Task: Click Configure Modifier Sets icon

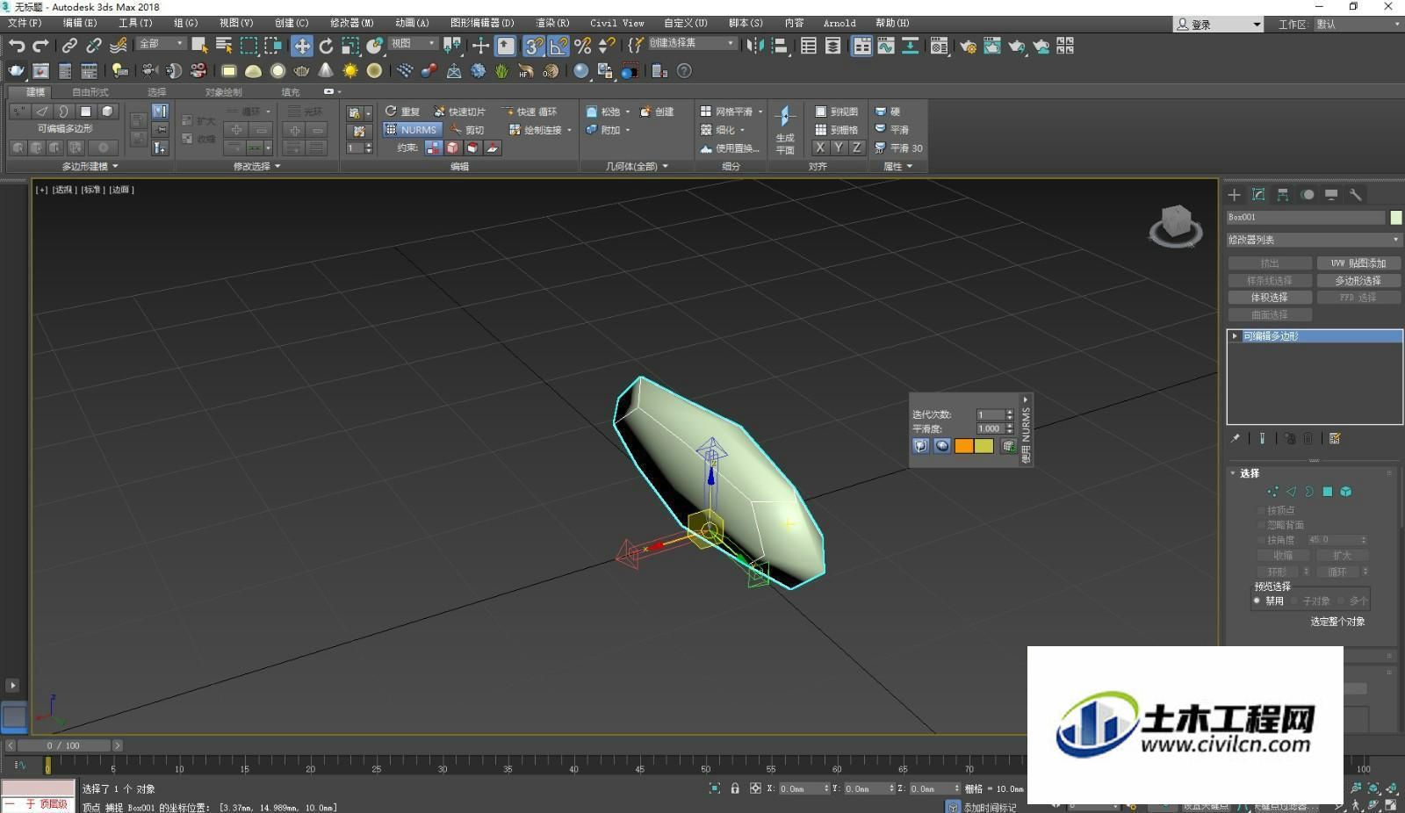Action: [x=1335, y=439]
